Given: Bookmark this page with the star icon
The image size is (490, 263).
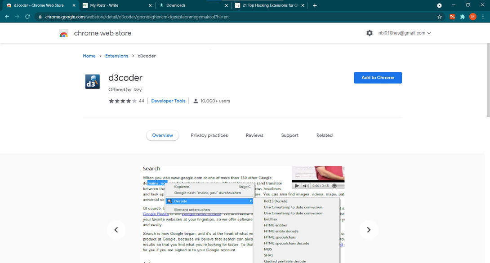Looking at the screenshot, I should pos(440,17).
